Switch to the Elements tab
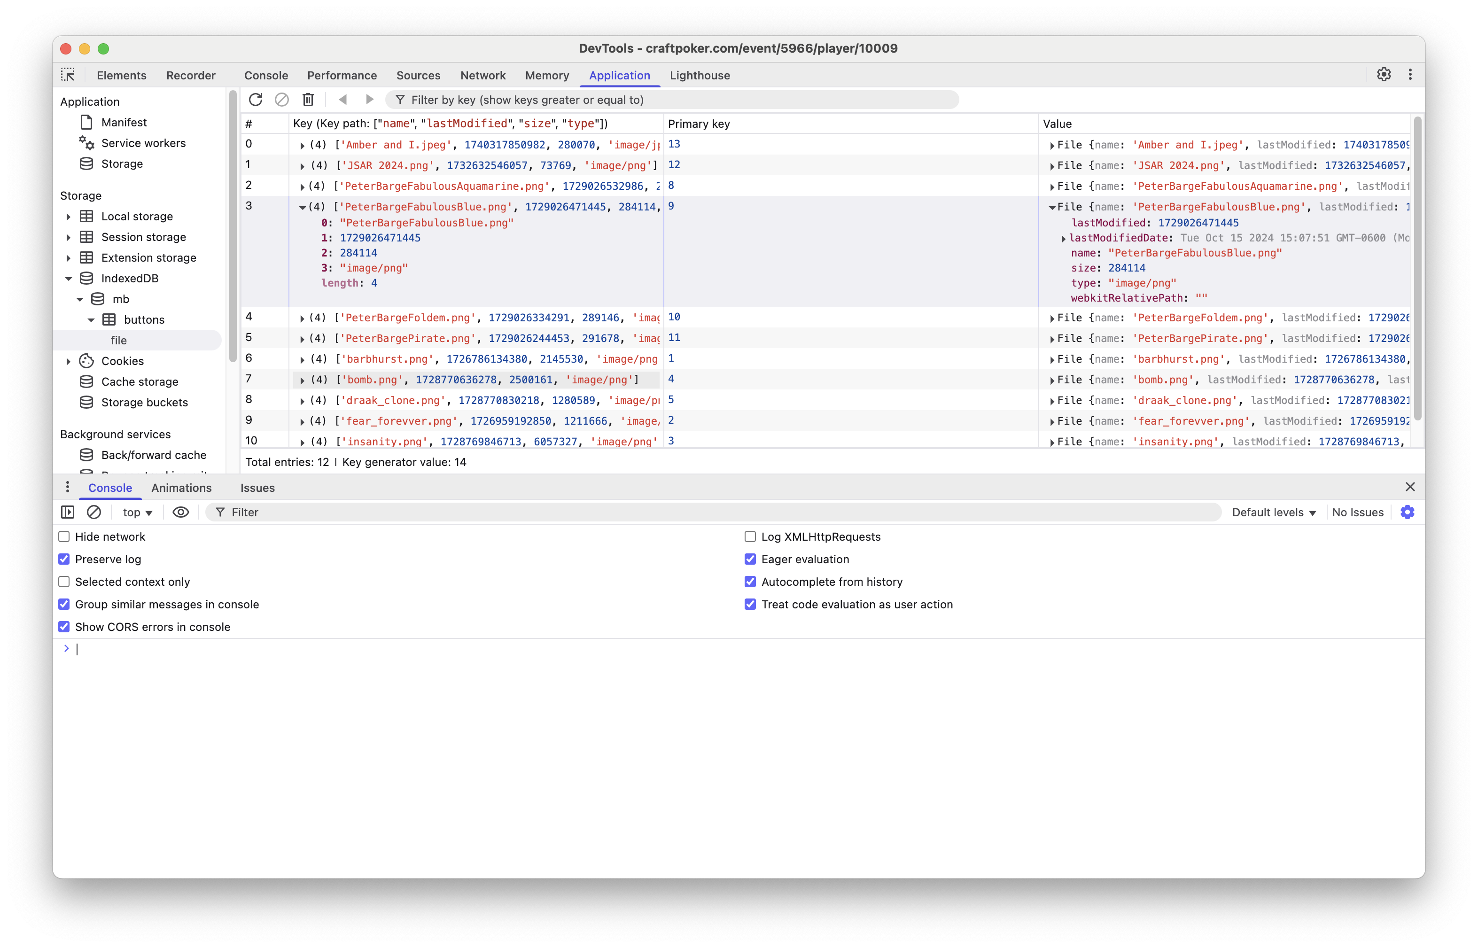The height and width of the screenshot is (948, 1478). 121,75
